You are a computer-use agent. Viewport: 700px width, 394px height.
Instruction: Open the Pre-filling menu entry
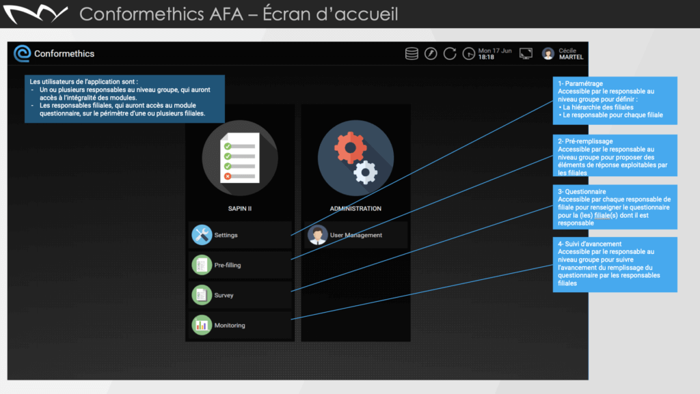tap(240, 265)
